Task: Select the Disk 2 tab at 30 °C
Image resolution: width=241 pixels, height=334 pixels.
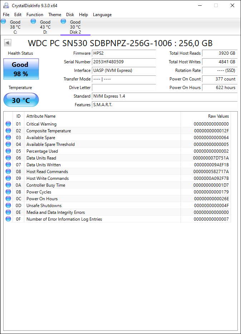Action: [75, 27]
